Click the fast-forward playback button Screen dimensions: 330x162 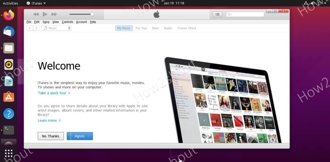tap(54, 14)
